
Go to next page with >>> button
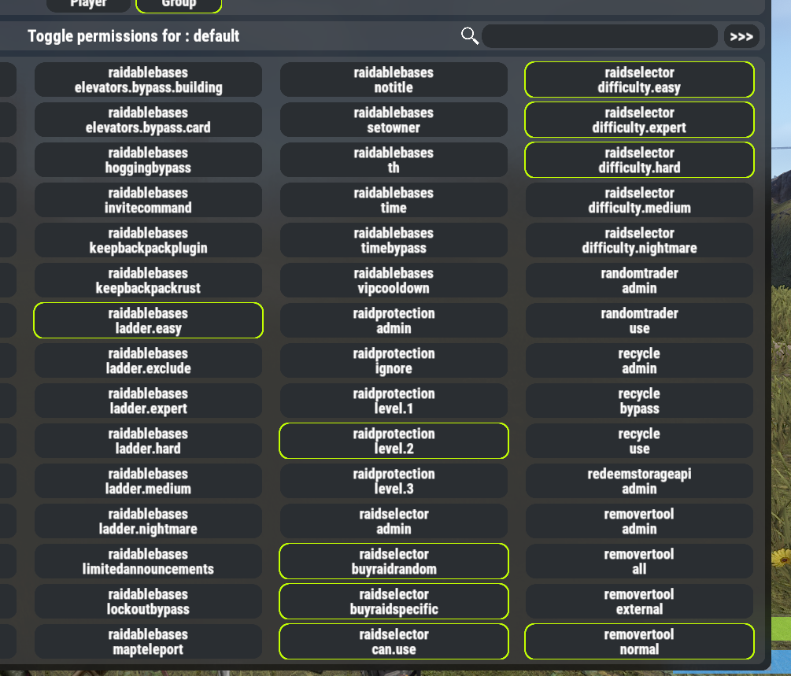click(x=741, y=36)
